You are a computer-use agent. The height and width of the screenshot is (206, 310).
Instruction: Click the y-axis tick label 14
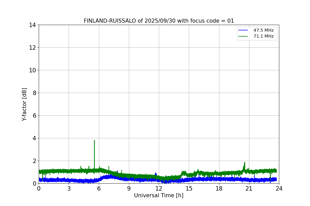[33, 25]
